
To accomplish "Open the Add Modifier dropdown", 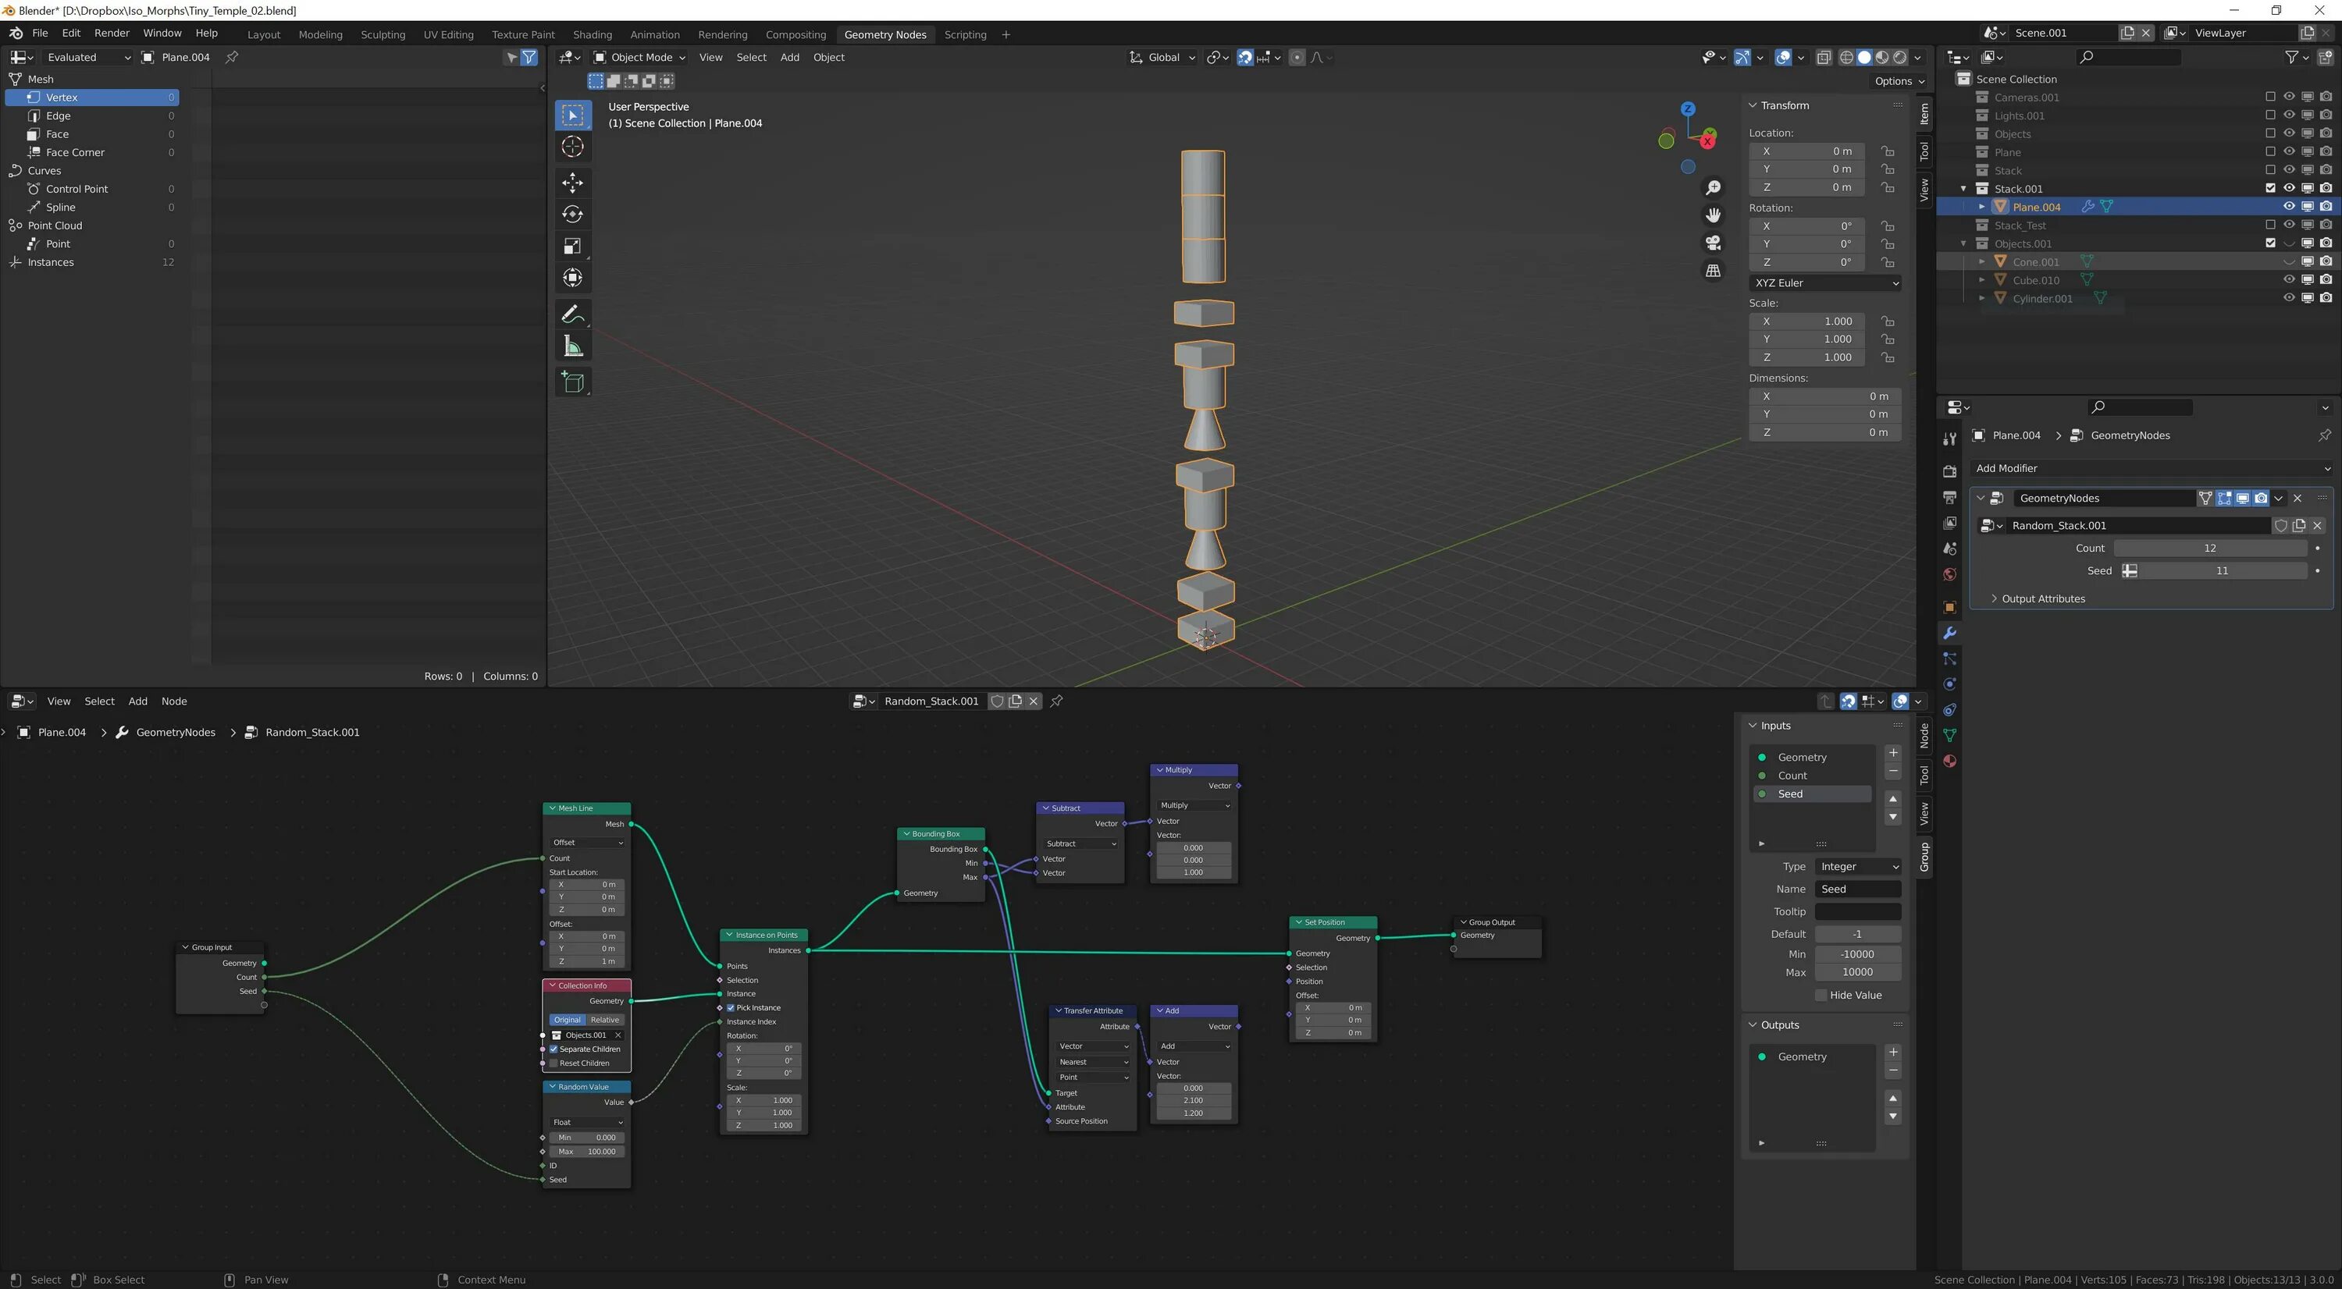I will pyautogui.click(x=2151, y=468).
